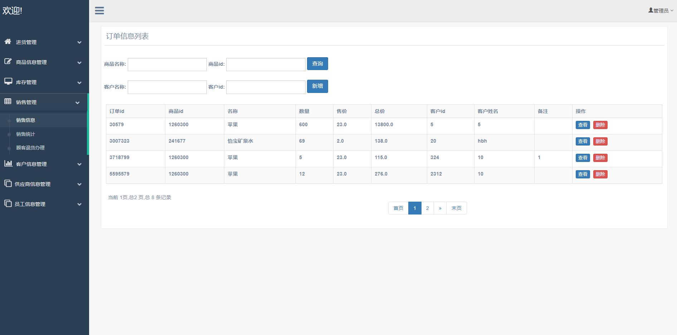Expand the 进货管理 chevron arrow

pos(79,43)
